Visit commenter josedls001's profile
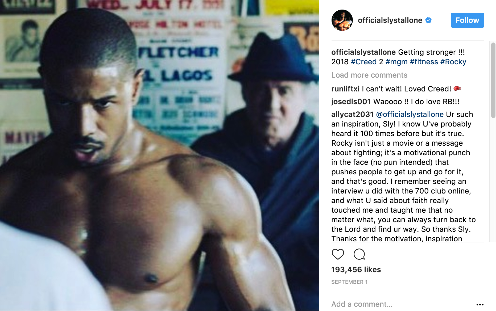The image size is (496, 311). pyautogui.click(x=351, y=102)
